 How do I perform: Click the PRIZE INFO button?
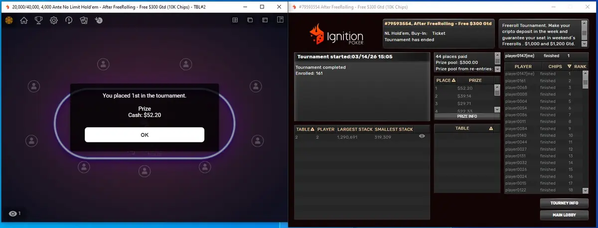(x=467, y=116)
